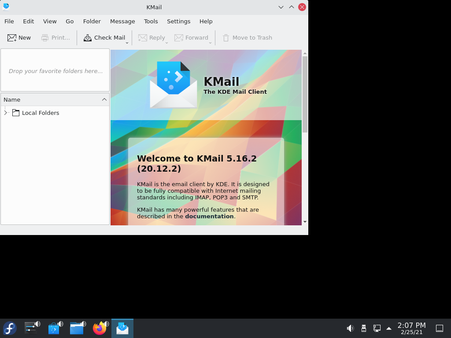
Task: Click the network tray icon
Action: pyautogui.click(x=377, y=328)
